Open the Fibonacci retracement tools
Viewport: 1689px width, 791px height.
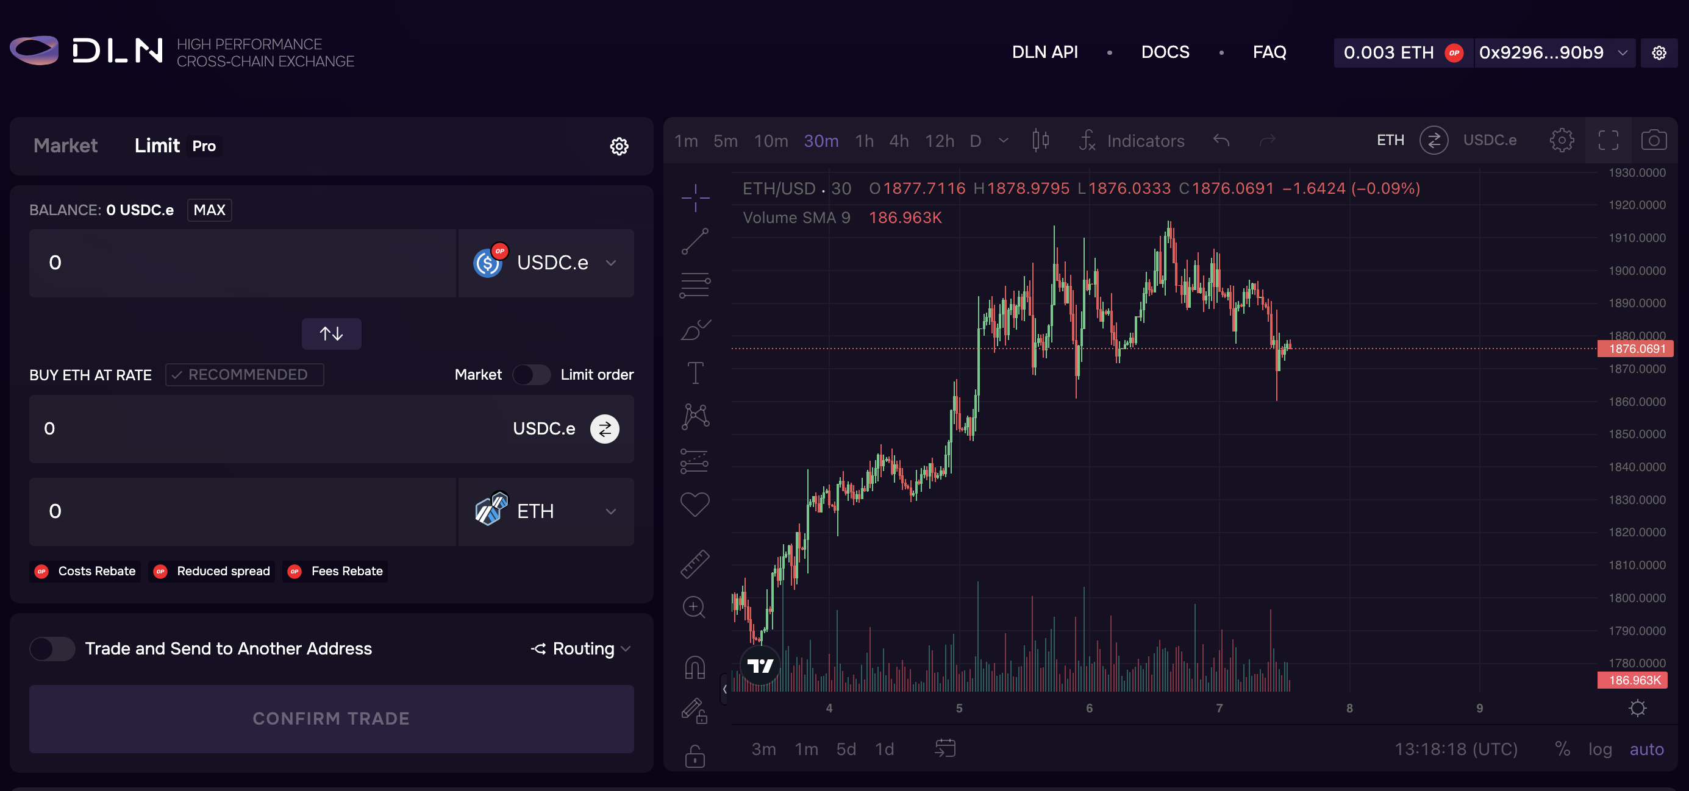[695, 285]
